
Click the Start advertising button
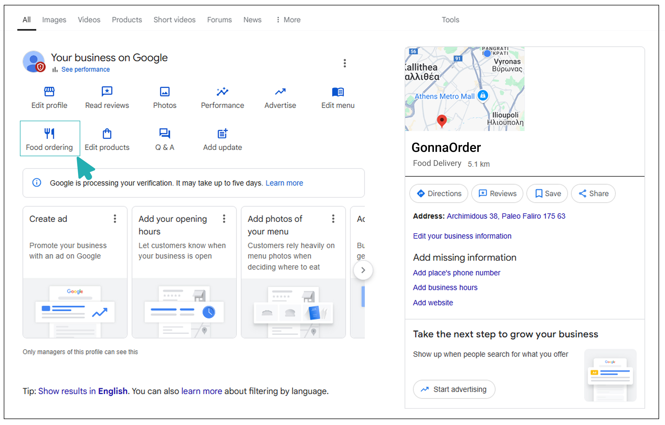tap(454, 389)
